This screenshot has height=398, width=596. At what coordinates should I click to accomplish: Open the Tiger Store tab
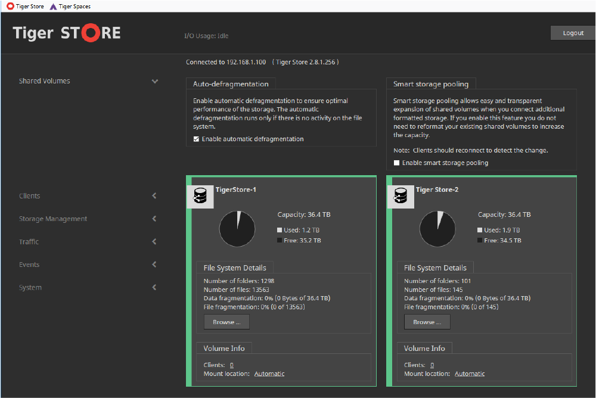pyautogui.click(x=25, y=6)
